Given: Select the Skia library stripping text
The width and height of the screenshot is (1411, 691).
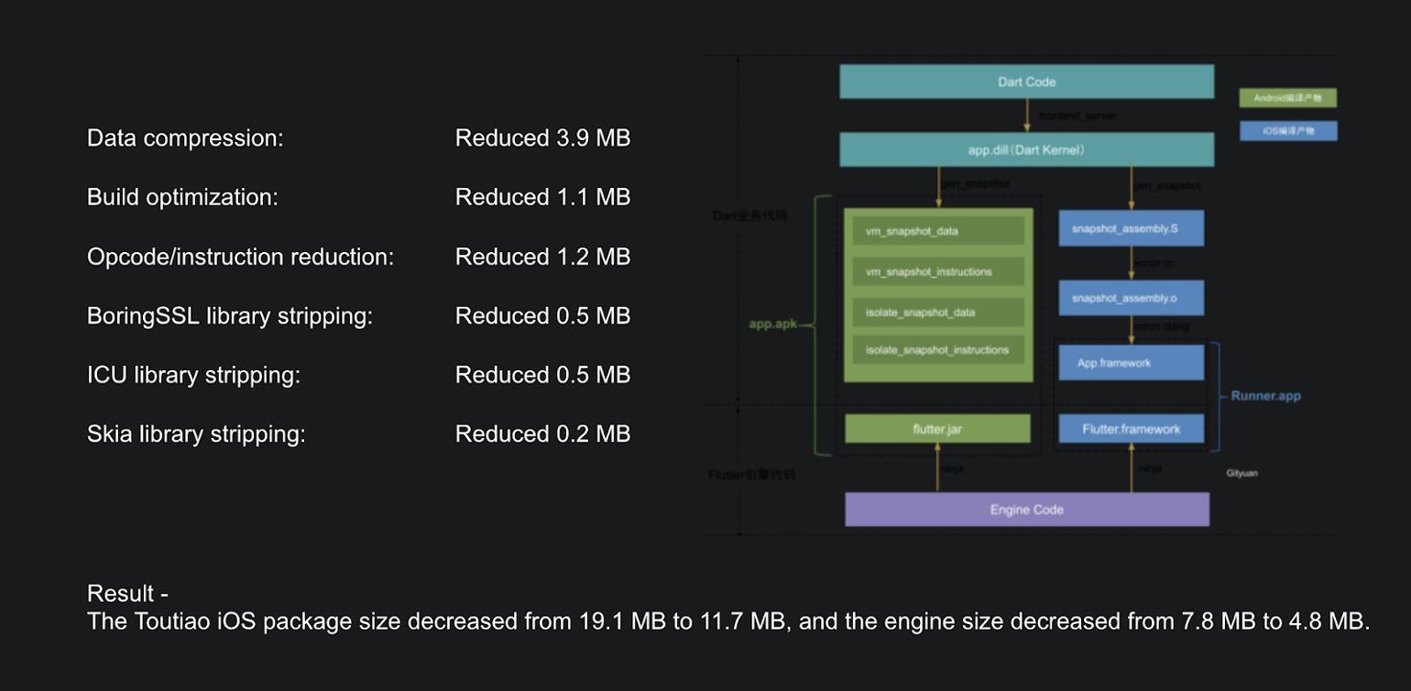Looking at the screenshot, I should (196, 433).
